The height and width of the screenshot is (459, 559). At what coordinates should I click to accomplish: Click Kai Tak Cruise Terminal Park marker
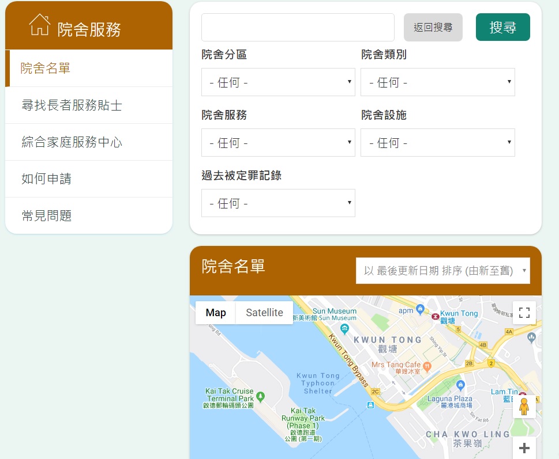(x=260, y=396)
